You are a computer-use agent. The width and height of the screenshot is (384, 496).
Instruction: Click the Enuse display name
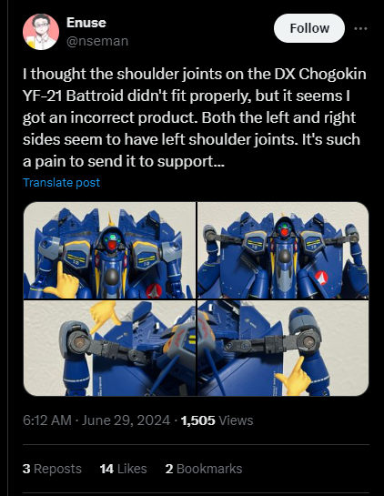pyautogui.click(x=86, y=23)
